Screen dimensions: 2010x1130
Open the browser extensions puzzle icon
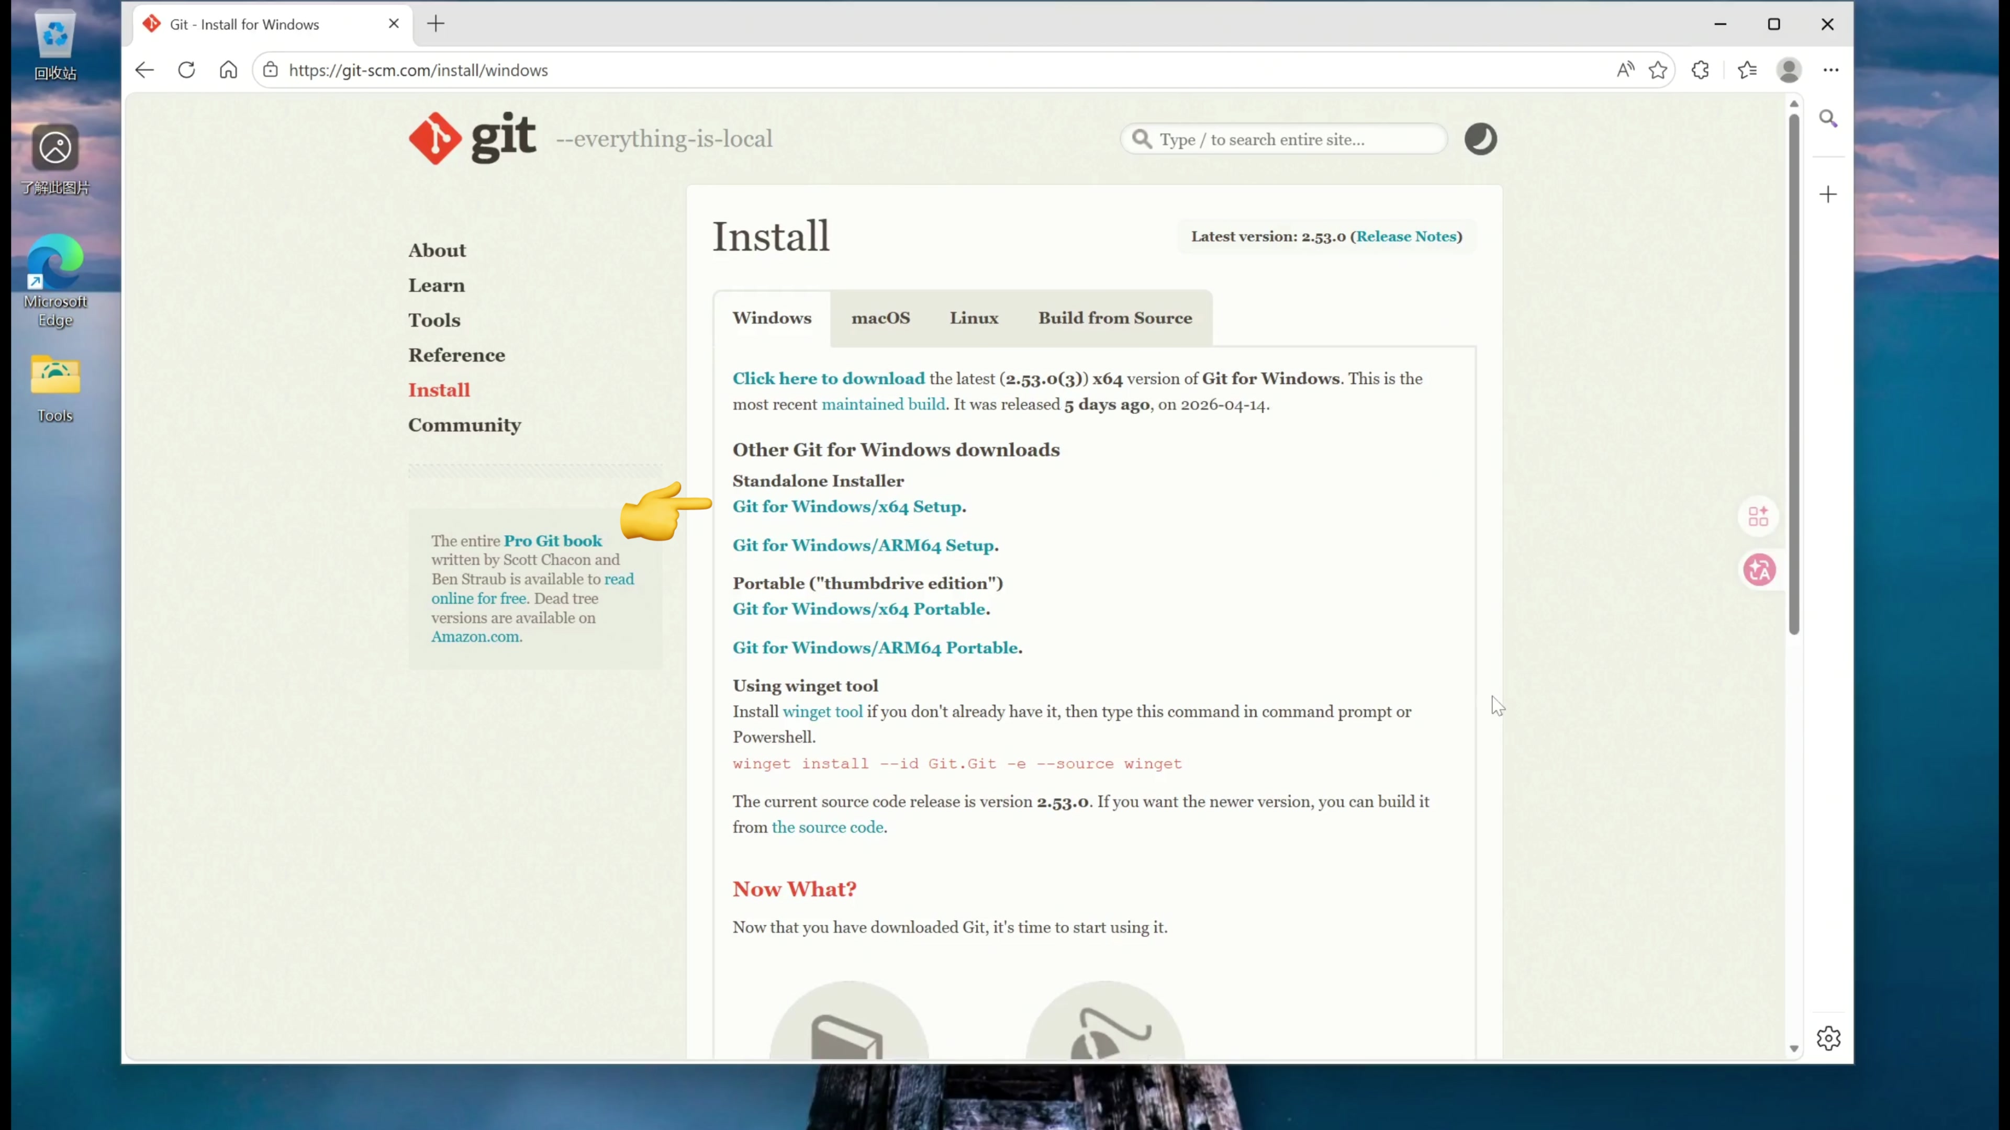[1700, 70]
